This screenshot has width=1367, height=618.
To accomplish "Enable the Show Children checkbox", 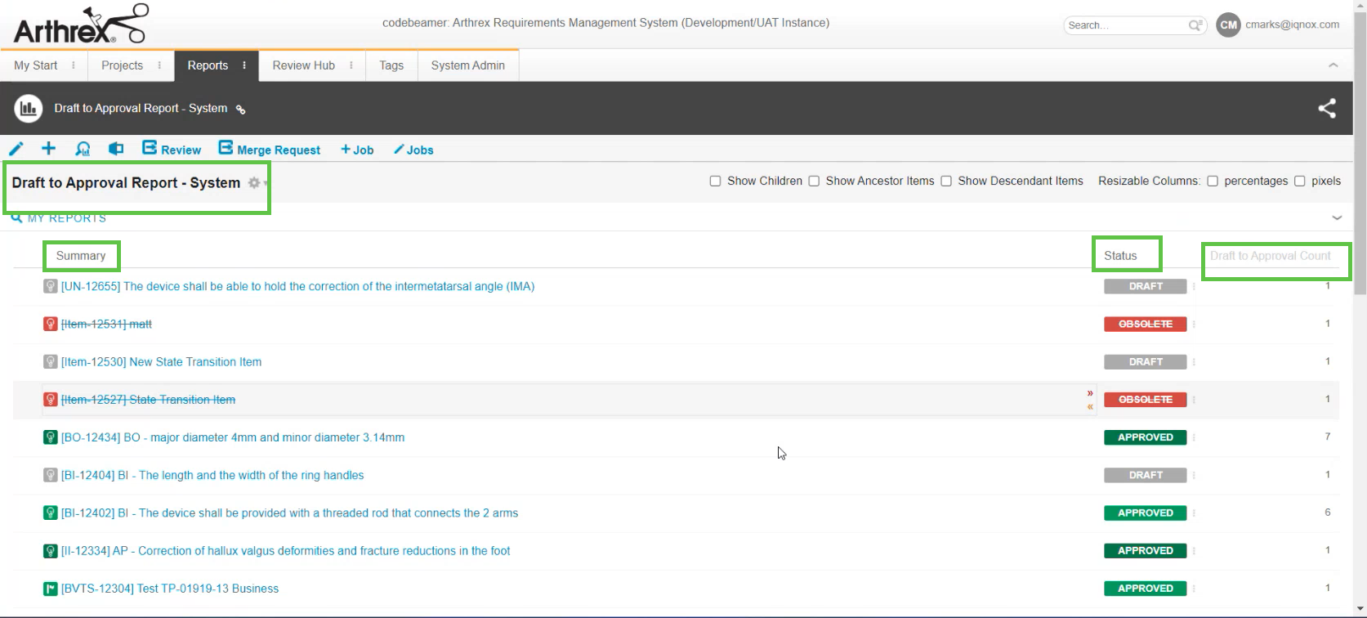I will coord(715,181).
